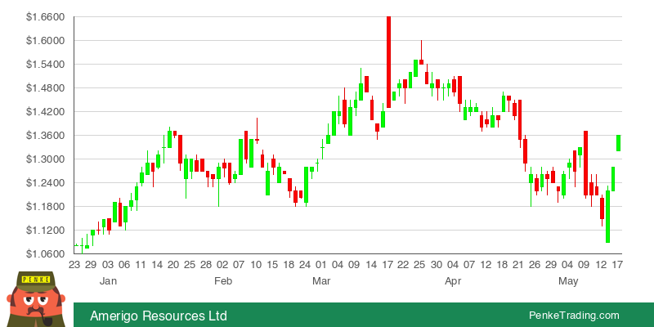This screenshot has height=327, width=654.
Task: Click the $1.6600 price axis label
Action: click(45, 17)
